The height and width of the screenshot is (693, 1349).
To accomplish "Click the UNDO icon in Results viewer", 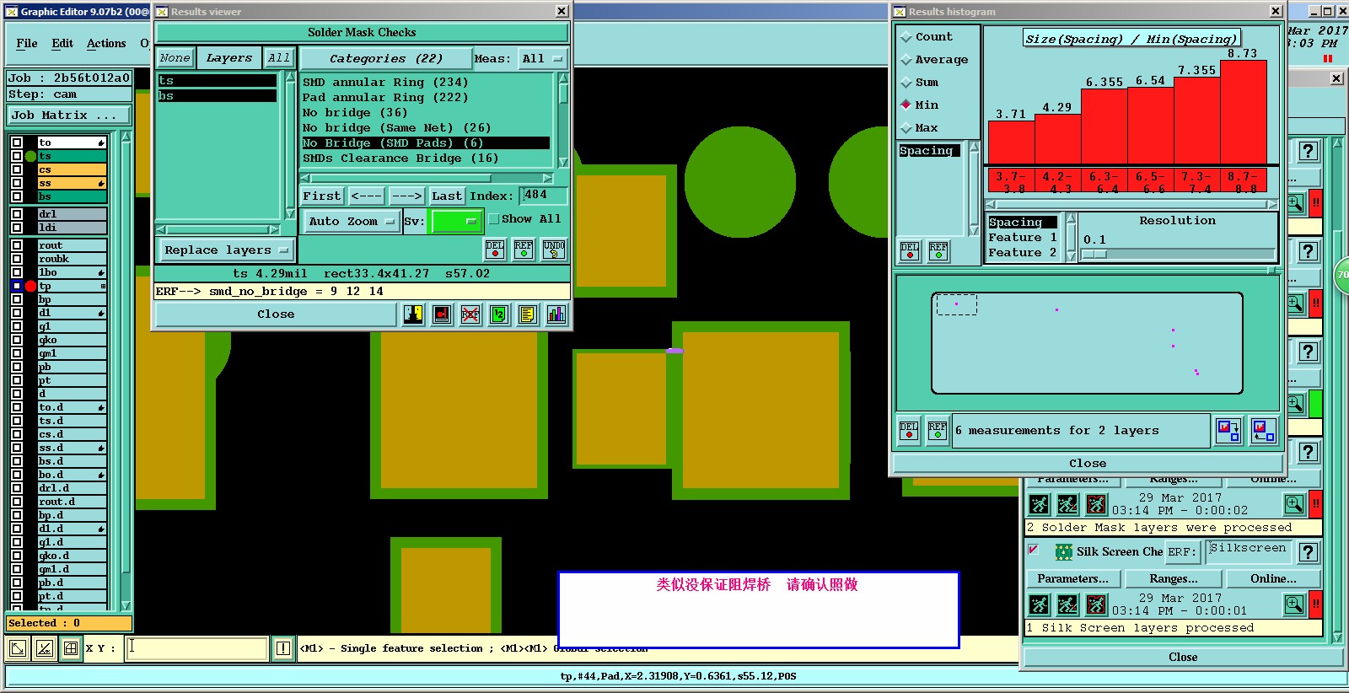I will pos(554,250).
